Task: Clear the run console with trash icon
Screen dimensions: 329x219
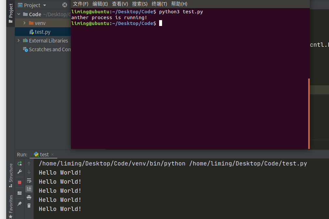Action: click(x=29, y=205)
